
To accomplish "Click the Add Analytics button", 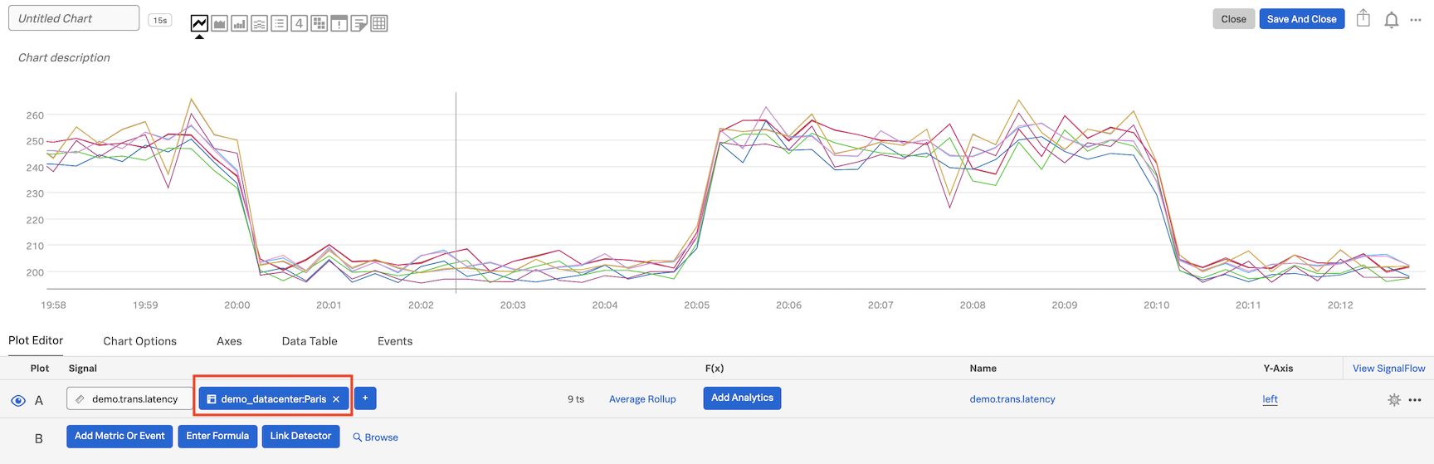I will pos(742,398).
